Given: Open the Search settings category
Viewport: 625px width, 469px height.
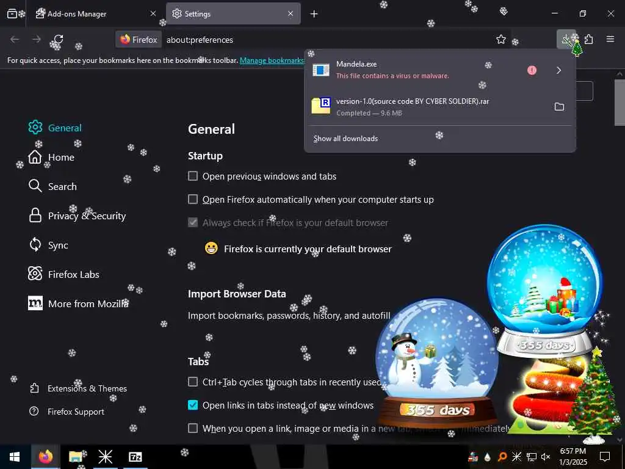Looking at the screenshot, I should 52,186.
